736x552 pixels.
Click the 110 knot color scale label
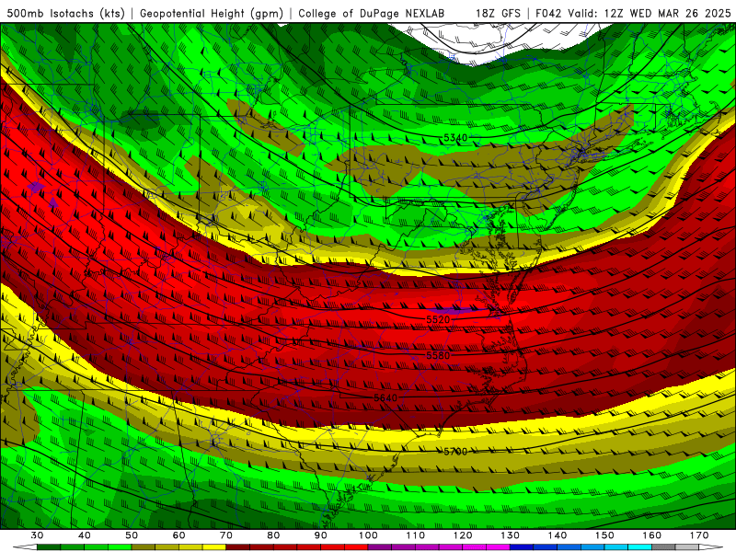coord(416,535)
